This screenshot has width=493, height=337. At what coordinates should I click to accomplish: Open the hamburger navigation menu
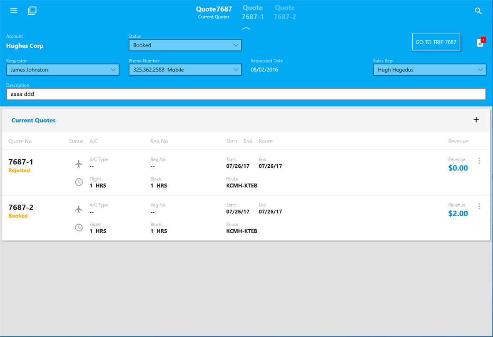click(x=13, y=11)
